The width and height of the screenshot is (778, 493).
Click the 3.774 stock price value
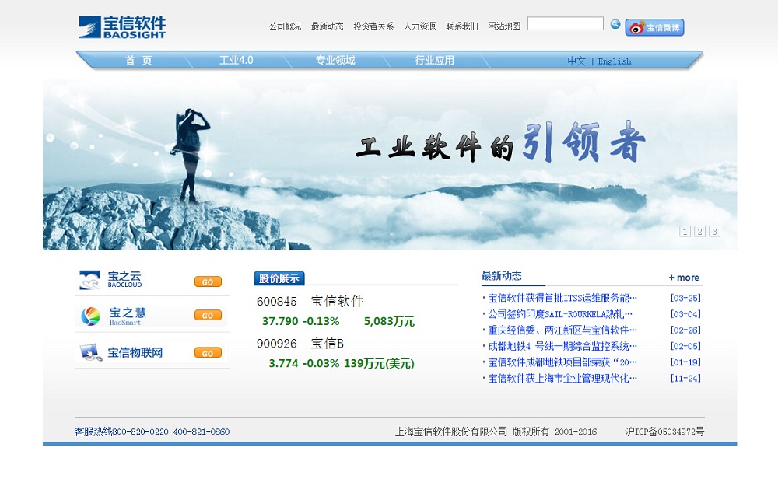coord(283,364)
